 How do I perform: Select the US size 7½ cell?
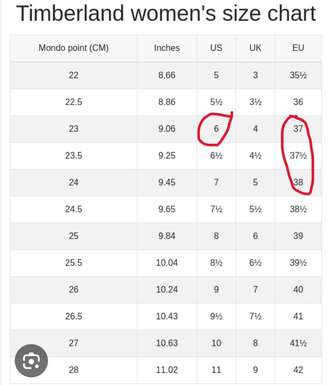216,209
